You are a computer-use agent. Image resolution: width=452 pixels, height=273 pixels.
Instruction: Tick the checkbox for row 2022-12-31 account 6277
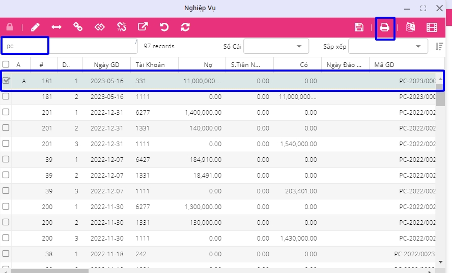[x=6, y=113]
